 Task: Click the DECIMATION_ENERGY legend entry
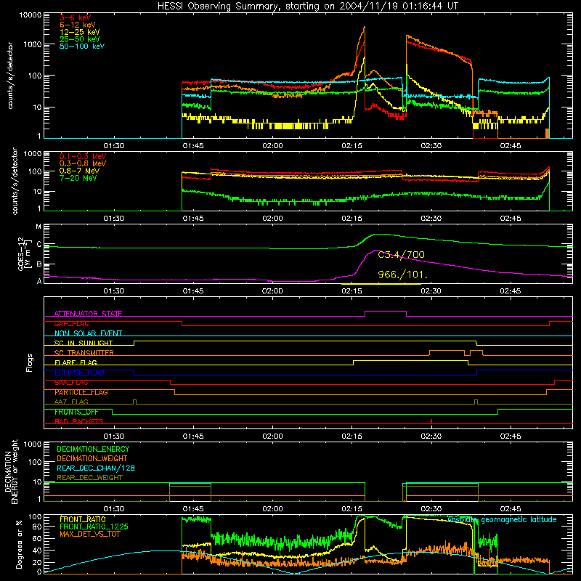tap(93, 449)
